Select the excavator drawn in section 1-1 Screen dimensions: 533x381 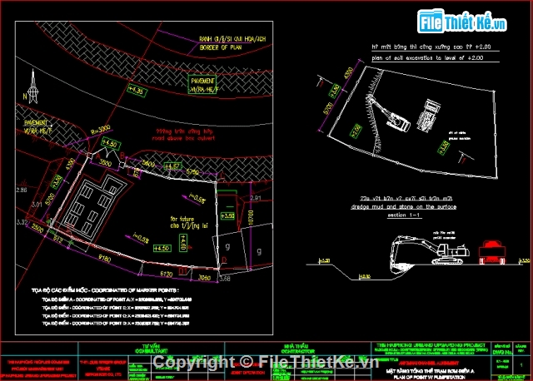pyautogui.click(x=430, y=251)
